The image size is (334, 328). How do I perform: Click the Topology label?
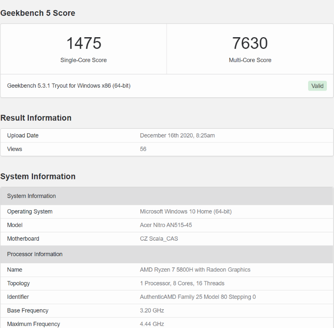pyautogui.click(x=18, y=283)
